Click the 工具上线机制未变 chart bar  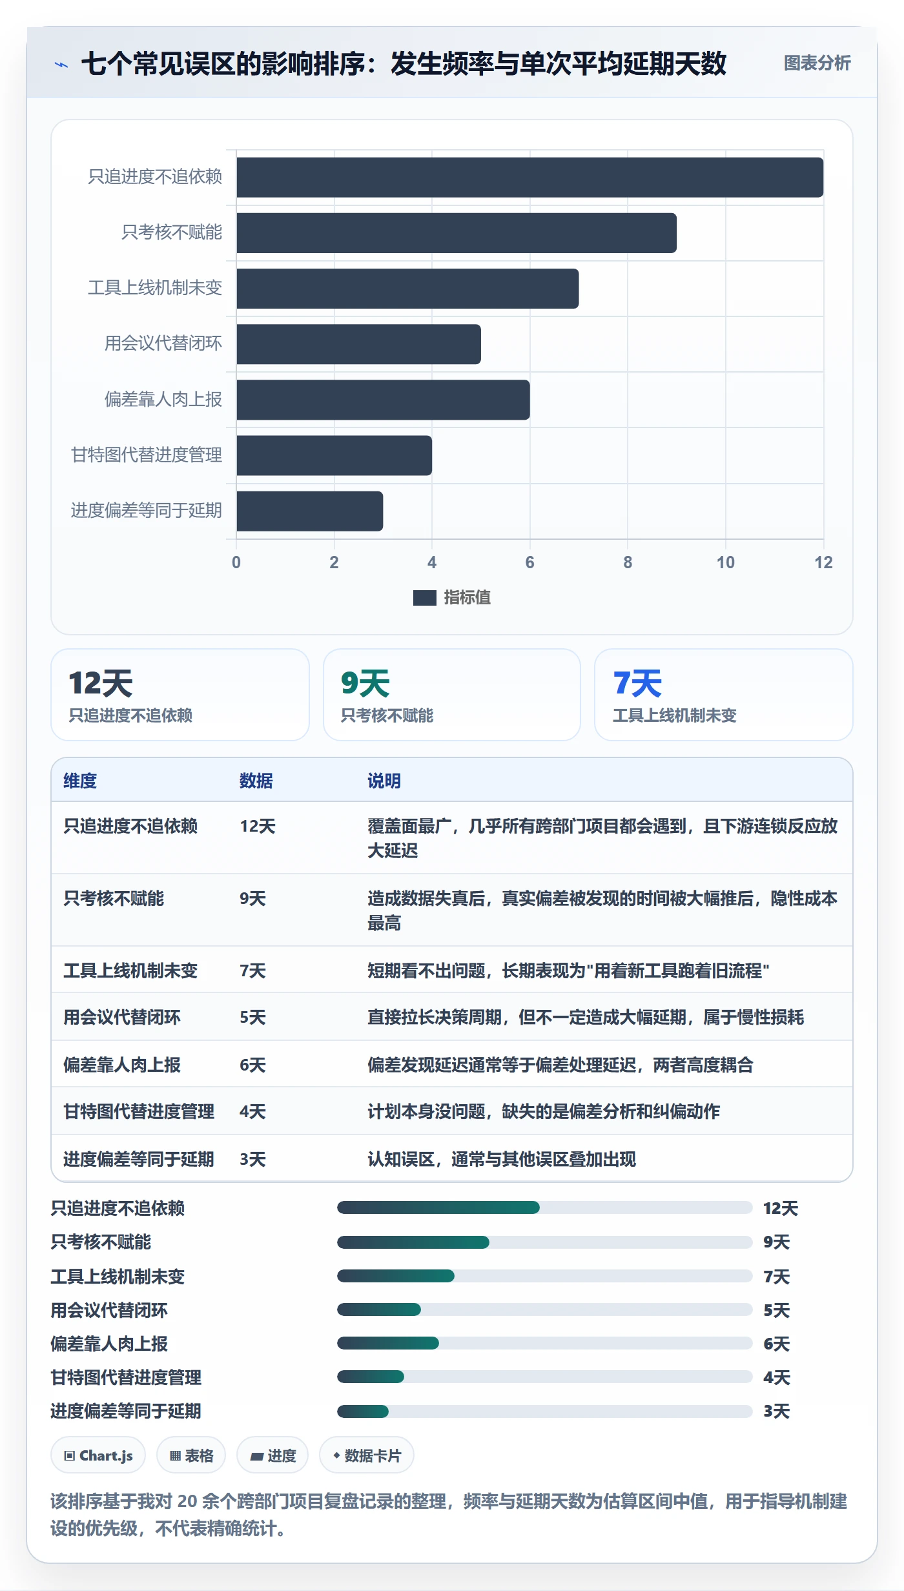click(407, 289)
